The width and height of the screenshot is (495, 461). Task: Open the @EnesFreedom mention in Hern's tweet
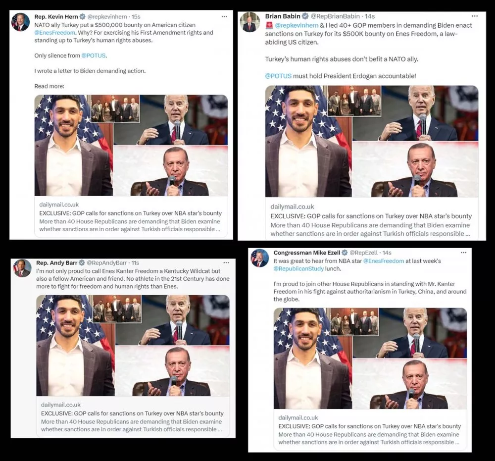tap(54, 33)
